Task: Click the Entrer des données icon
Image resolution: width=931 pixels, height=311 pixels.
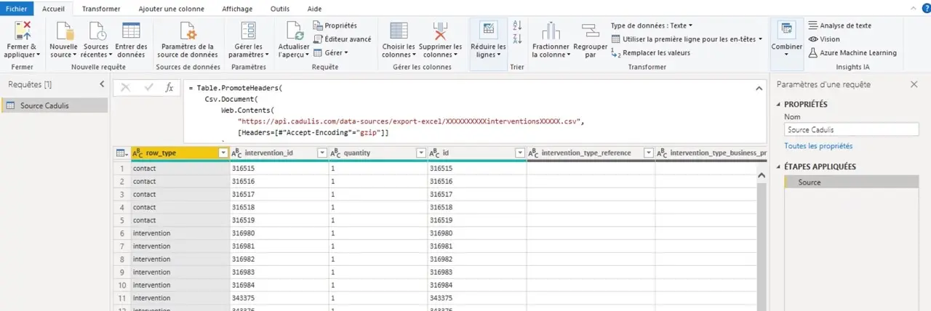Action: point(131,31)
